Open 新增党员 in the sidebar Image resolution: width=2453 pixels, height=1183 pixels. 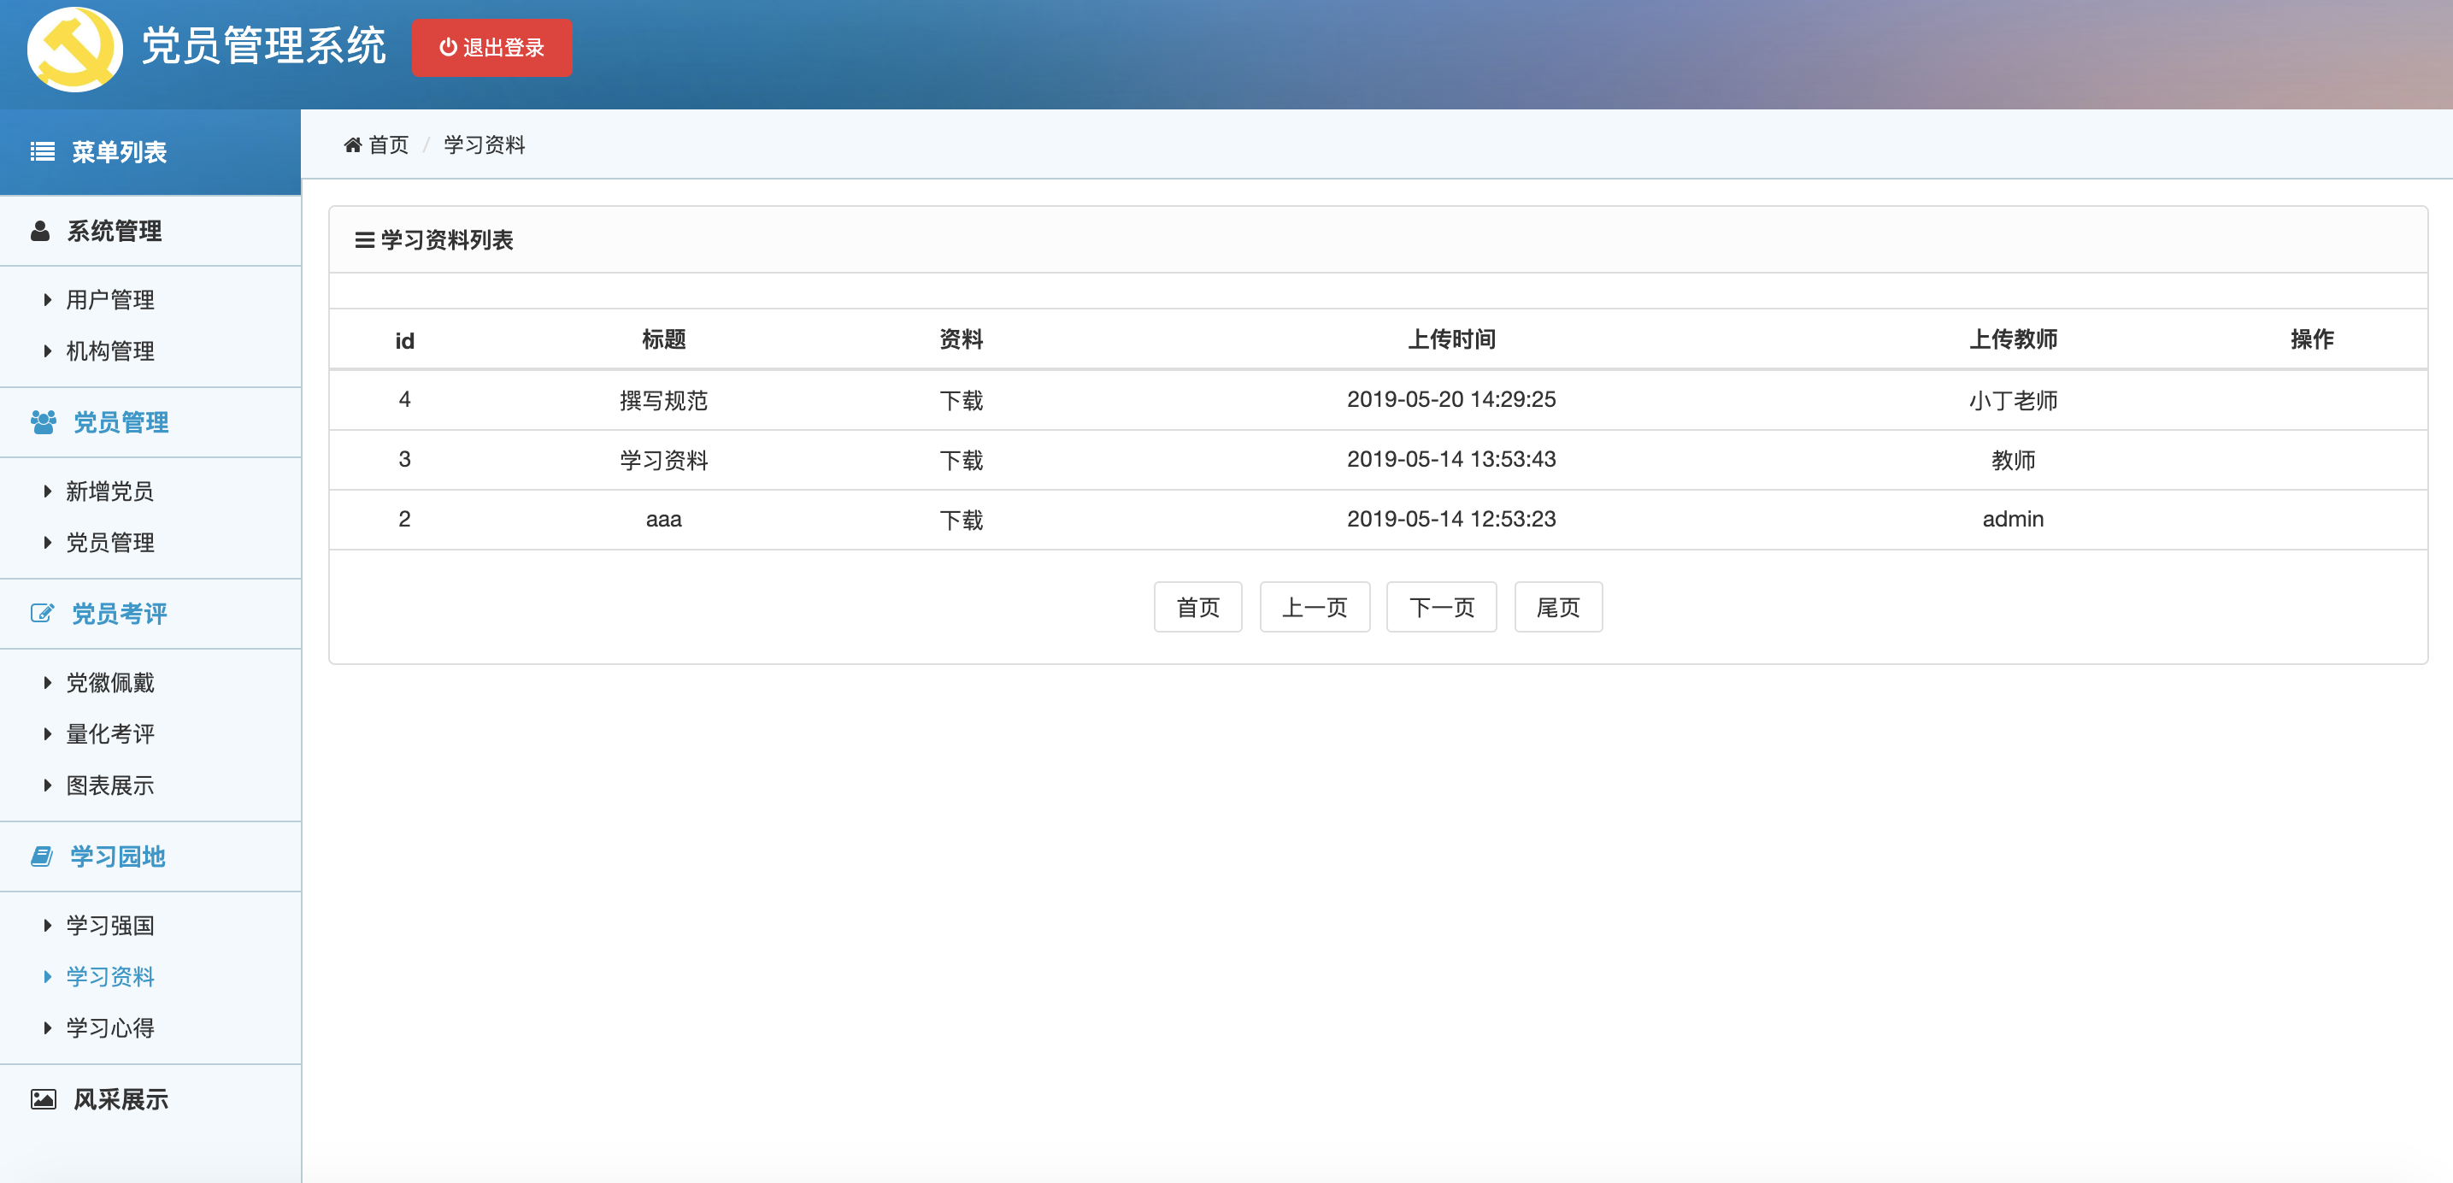click(x=109, y=491)
